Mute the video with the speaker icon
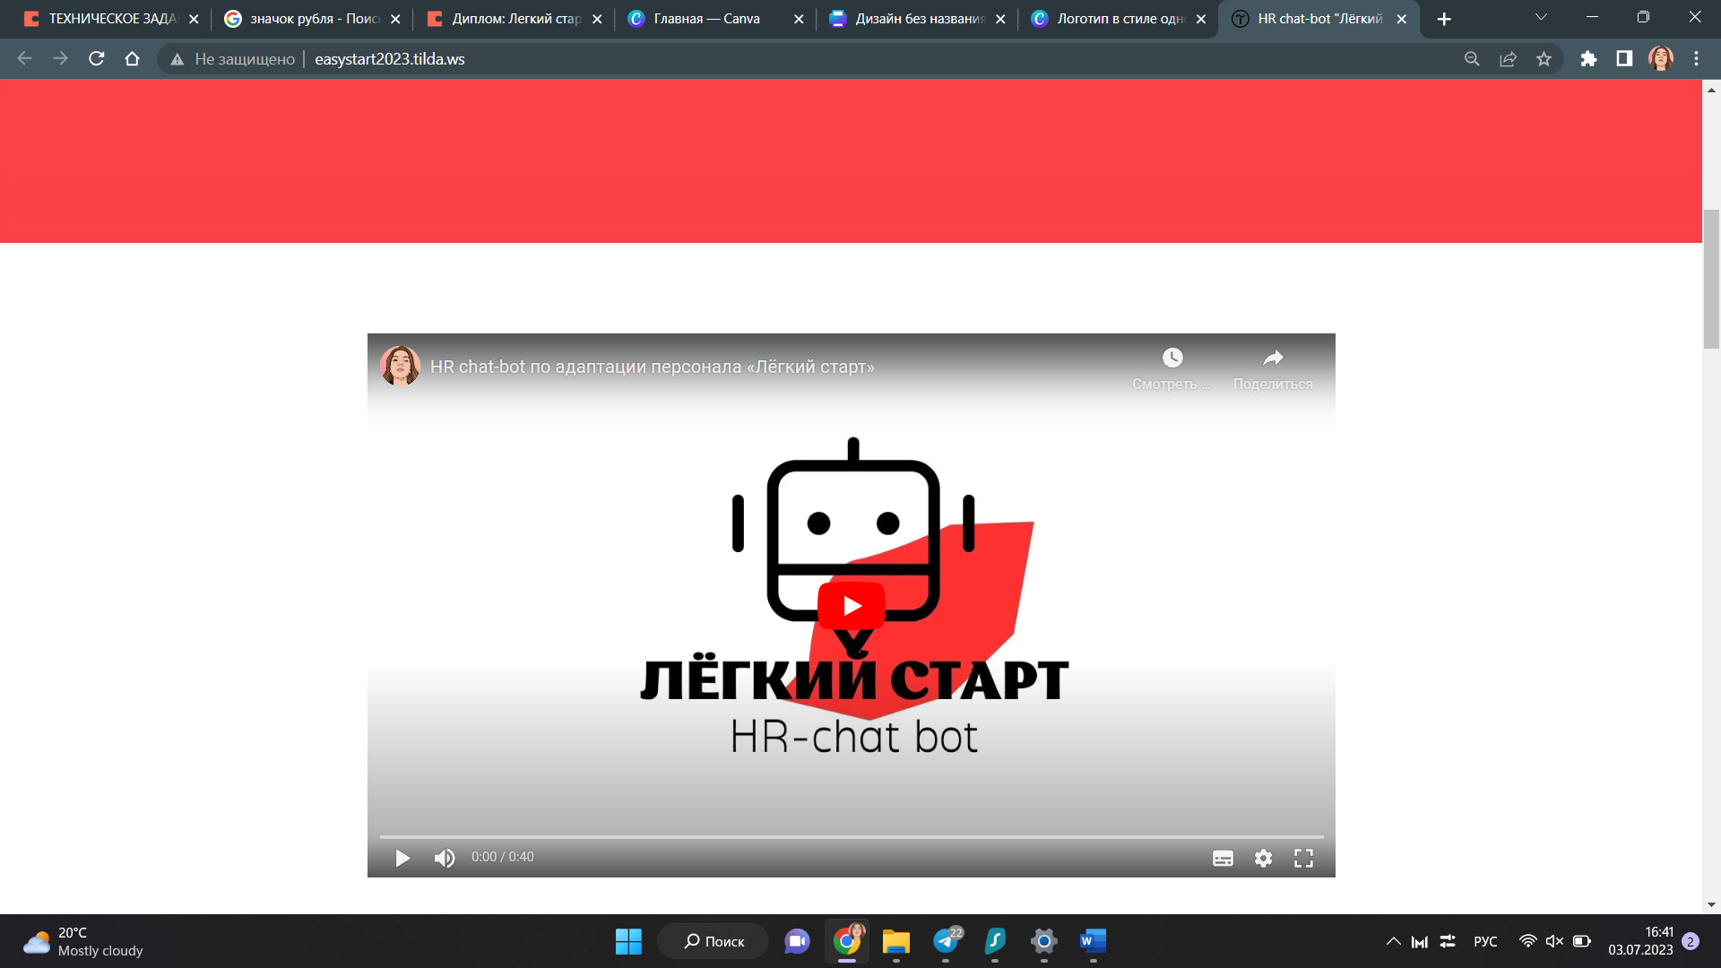Viewport: 1721px width, 968px height. (444, 858)
